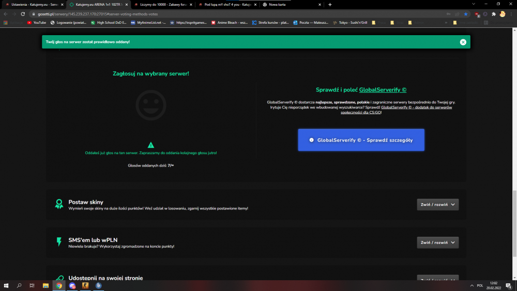Click the smiley face vote icon

(150, 105)
